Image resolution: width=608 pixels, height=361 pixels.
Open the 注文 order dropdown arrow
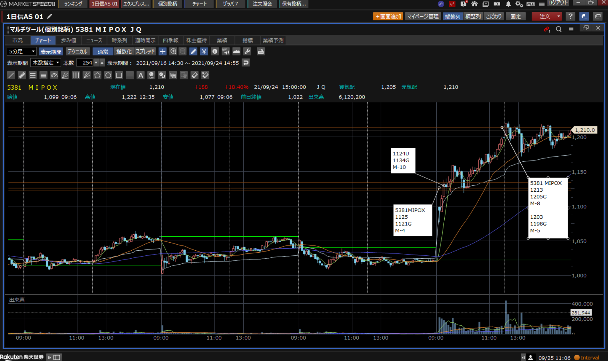pyautogui.click(x=558, y=16)
